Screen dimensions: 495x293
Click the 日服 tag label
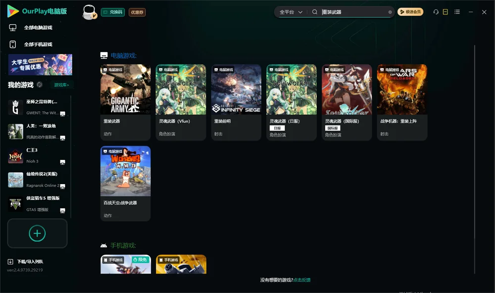coord(277,128)
